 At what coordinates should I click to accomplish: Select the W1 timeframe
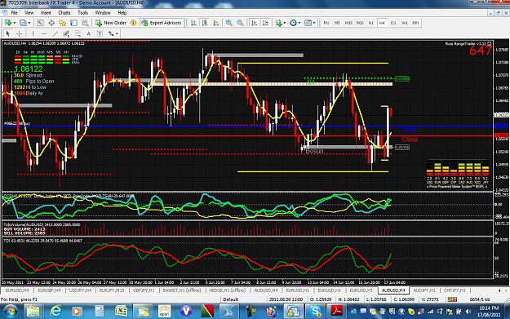coord(404,23)
